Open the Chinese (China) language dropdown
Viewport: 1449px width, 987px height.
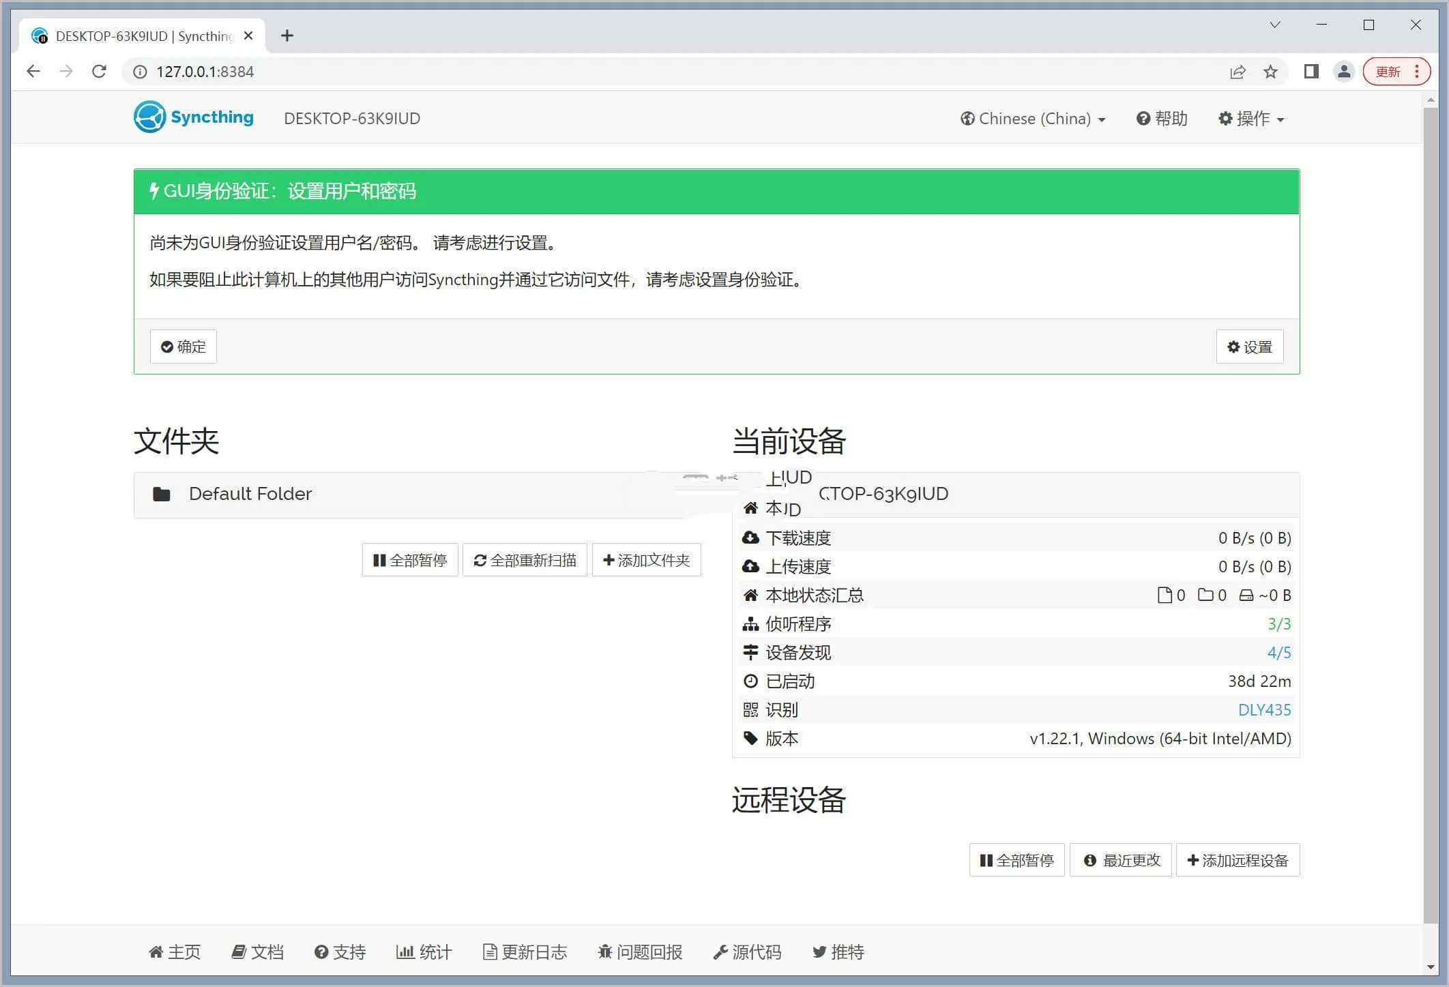[1032, 118]
